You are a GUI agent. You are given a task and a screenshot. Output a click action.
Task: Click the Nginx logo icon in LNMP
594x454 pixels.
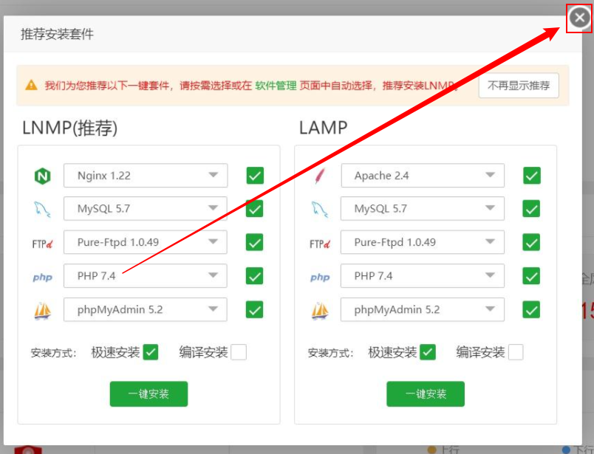tap(42, 176)
